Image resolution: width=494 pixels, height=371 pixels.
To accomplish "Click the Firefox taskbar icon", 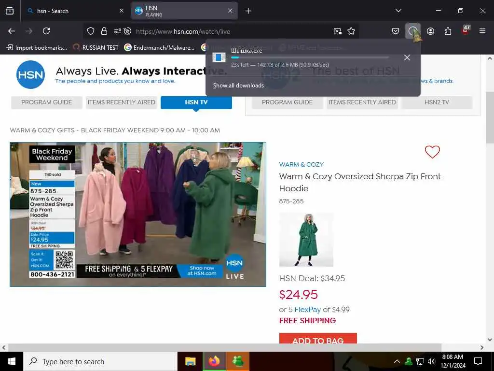I will point(214,361).
